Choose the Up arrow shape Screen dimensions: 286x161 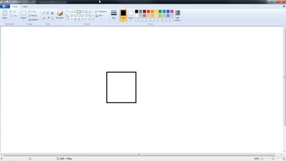click(x=90, y=16)
